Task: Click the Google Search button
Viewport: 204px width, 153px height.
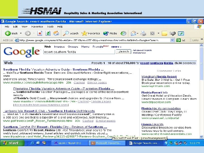Action: pos(124,52)
